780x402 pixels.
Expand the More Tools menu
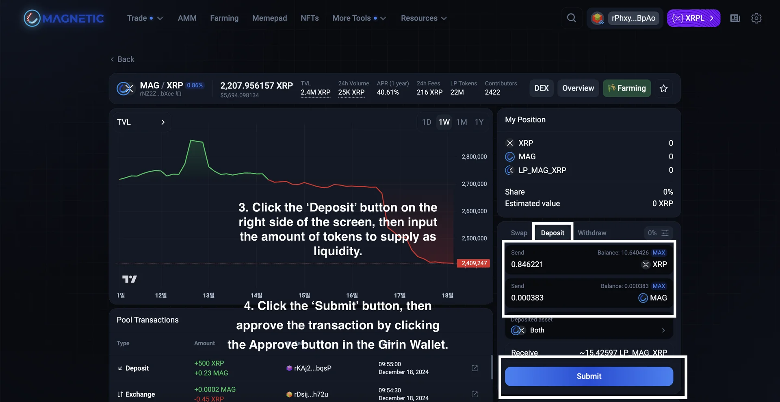359,18
